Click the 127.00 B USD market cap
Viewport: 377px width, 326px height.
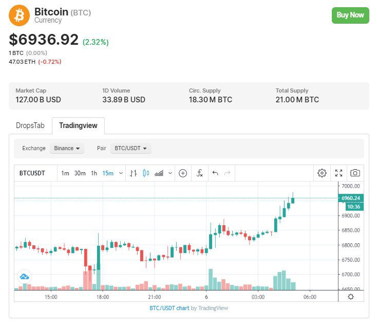point(38,100)
